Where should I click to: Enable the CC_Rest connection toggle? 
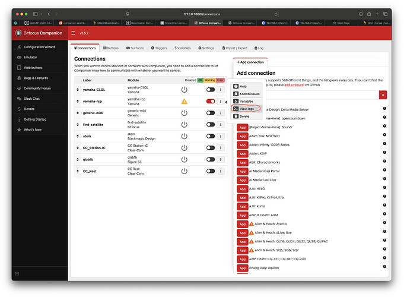tap(211, 171)
